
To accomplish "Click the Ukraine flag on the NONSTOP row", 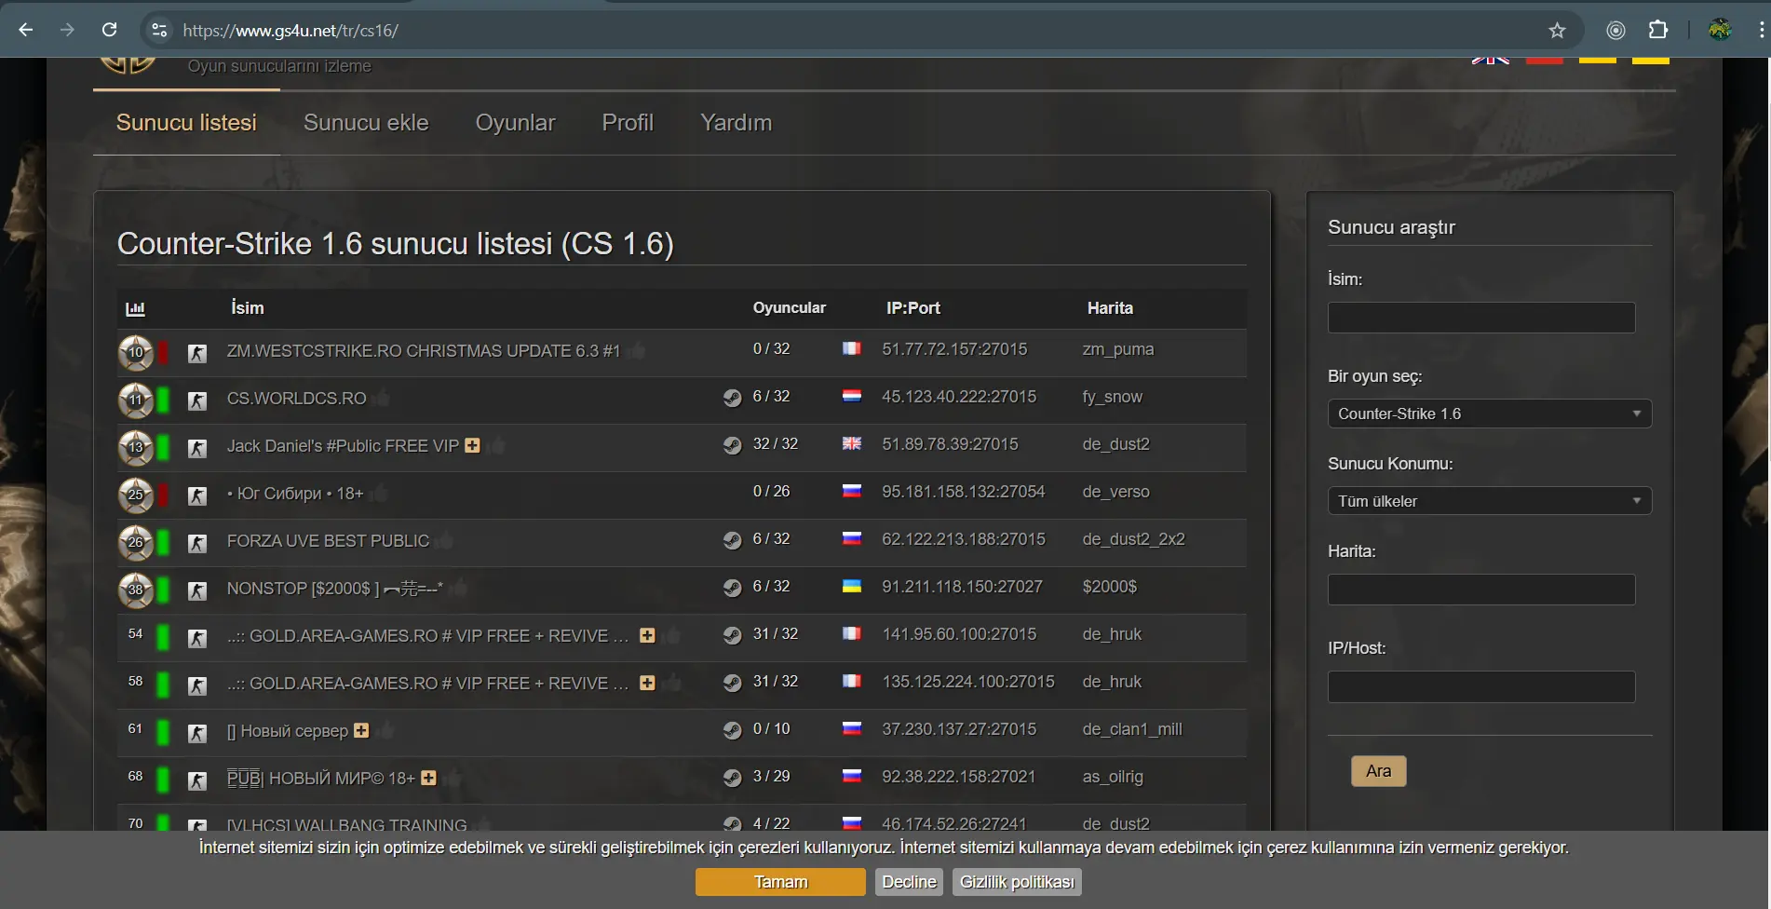I will pos(852,586).
